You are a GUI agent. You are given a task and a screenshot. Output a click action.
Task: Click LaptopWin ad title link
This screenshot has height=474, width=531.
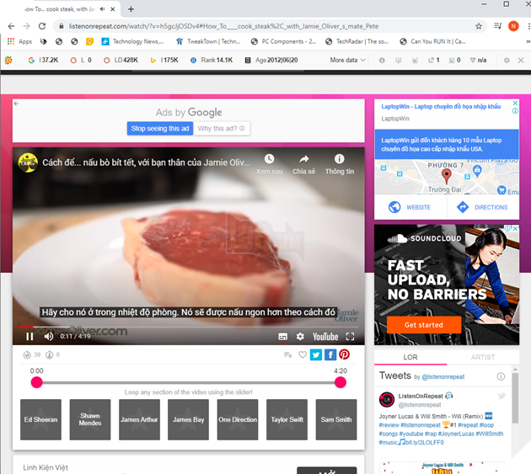pos(441,107)
